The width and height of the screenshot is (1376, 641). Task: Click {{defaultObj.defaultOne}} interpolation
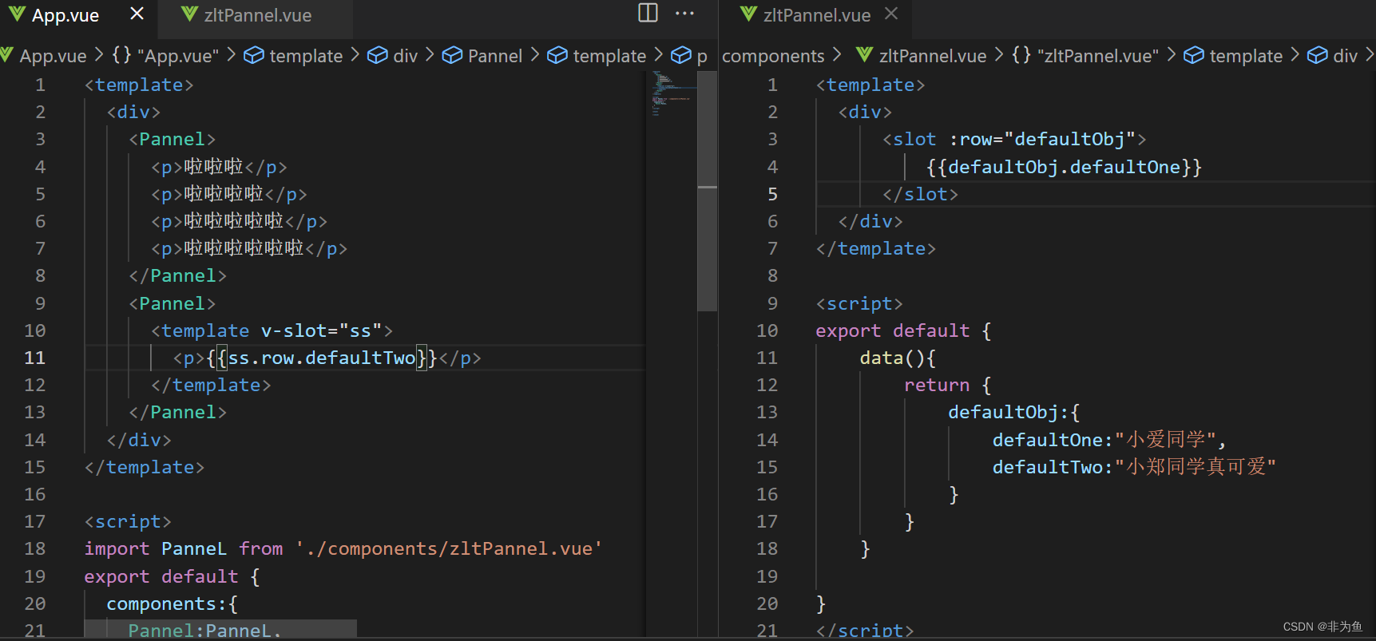(1065, 167)
